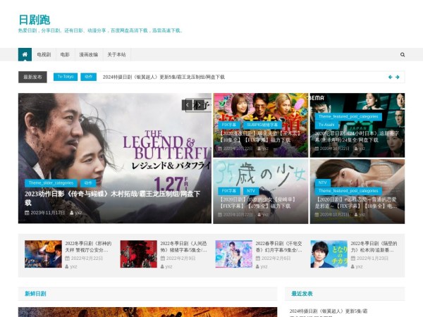The height and width of the screenshot is (317, 423).
Task: Open the 新鲜日剧 section heading
Action: (x=35, y=293)
